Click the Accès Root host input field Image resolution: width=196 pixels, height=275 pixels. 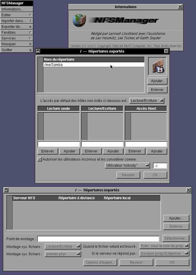[146, 144]
